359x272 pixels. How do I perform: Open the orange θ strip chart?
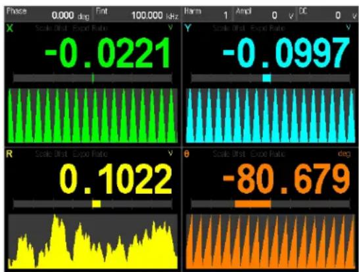point(271,241)
